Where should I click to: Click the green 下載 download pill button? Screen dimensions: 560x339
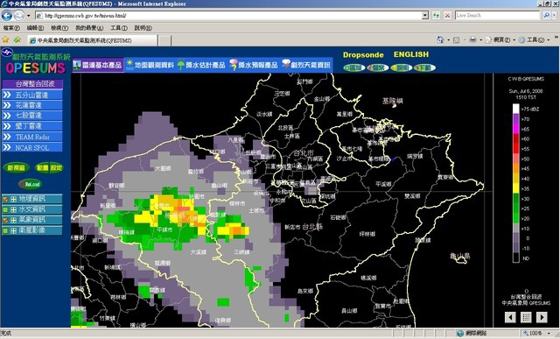424,67
